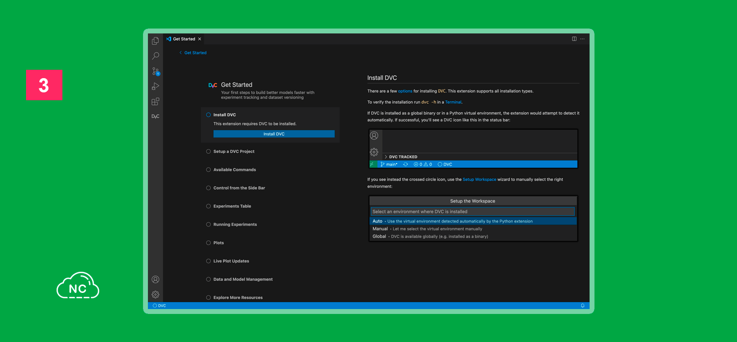Viewport: 737px width, 342px height.
Task: Click the blue Install DVC button
Action: [x=274, y=134]
